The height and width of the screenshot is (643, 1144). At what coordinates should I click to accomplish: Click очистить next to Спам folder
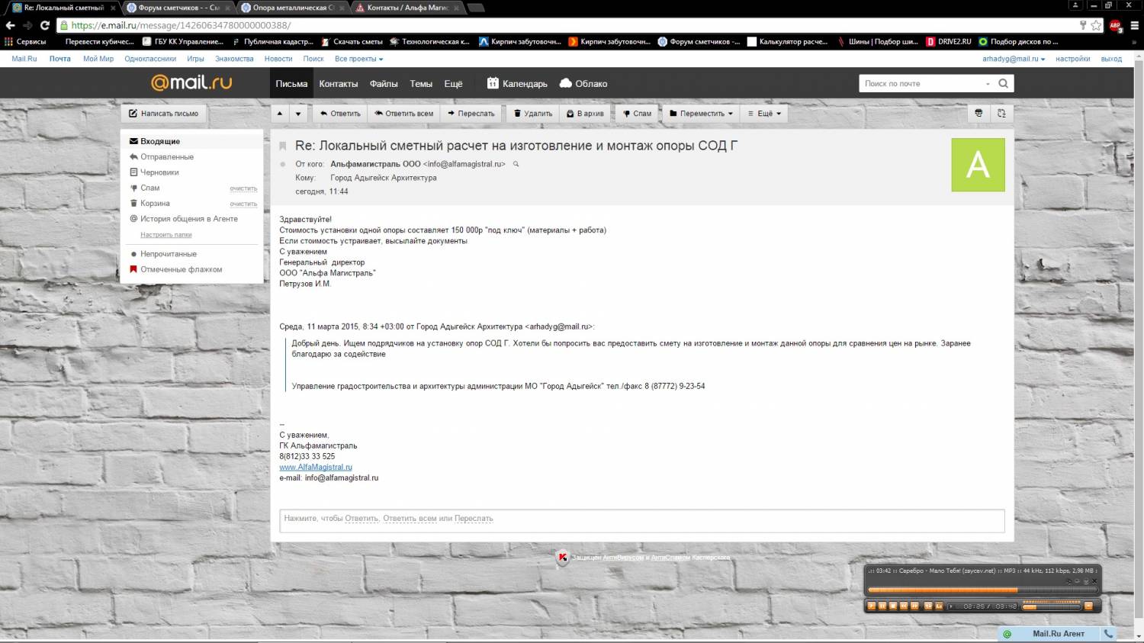pos(243,188)
